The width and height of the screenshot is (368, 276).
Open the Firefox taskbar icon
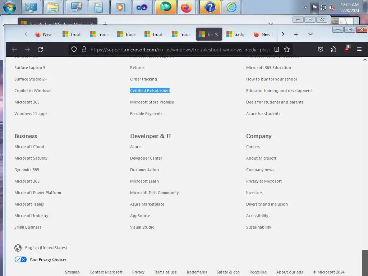tap(187, 7)
